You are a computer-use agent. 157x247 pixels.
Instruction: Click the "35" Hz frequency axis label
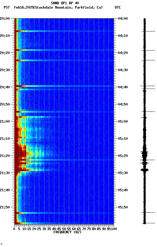49,229
